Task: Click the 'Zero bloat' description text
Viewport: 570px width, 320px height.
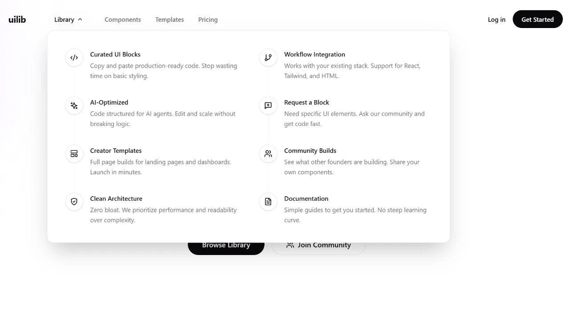Action: tap(163, 215)
